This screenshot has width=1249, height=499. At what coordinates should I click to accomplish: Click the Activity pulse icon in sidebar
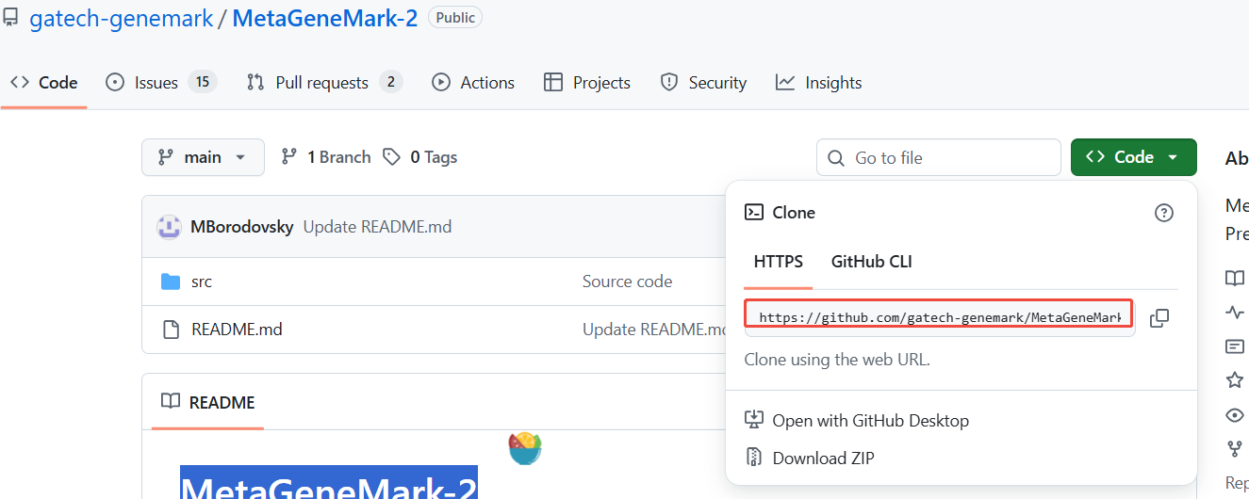pos(1235,313)
